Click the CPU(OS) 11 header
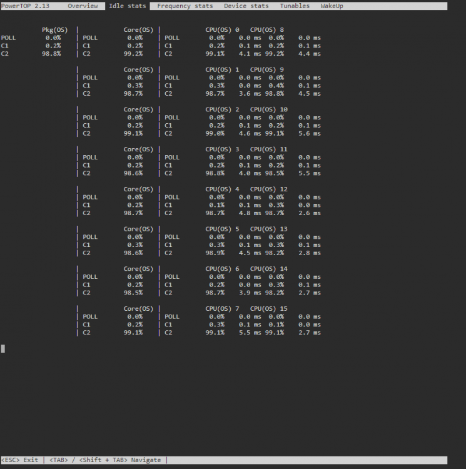This screenshot has height=469, width=466. pos(268,149)
